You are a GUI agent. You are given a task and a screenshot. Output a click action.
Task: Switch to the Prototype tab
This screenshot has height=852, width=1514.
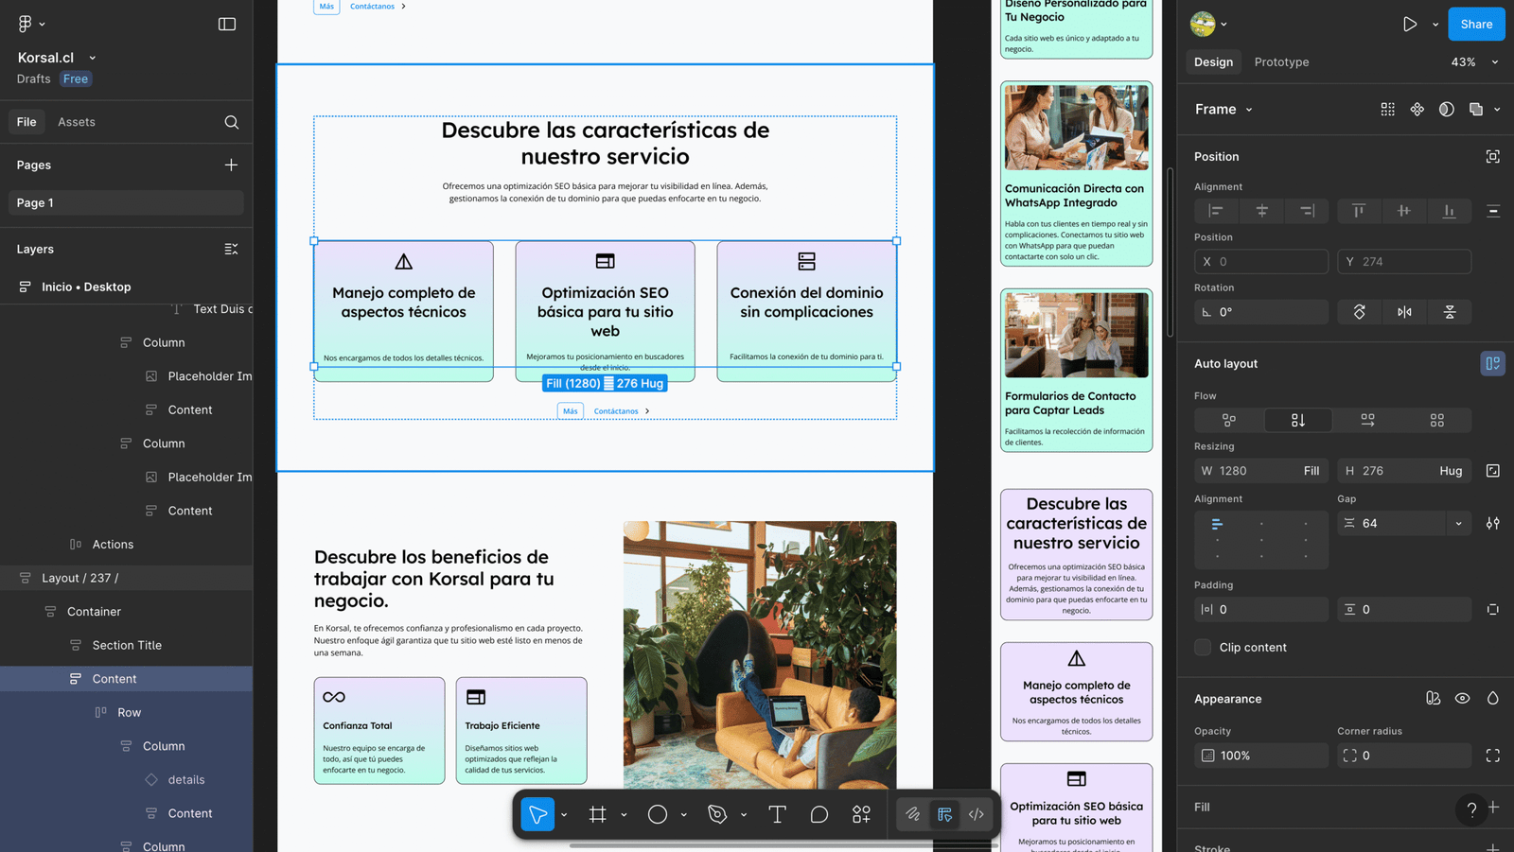coord(1281,62)
